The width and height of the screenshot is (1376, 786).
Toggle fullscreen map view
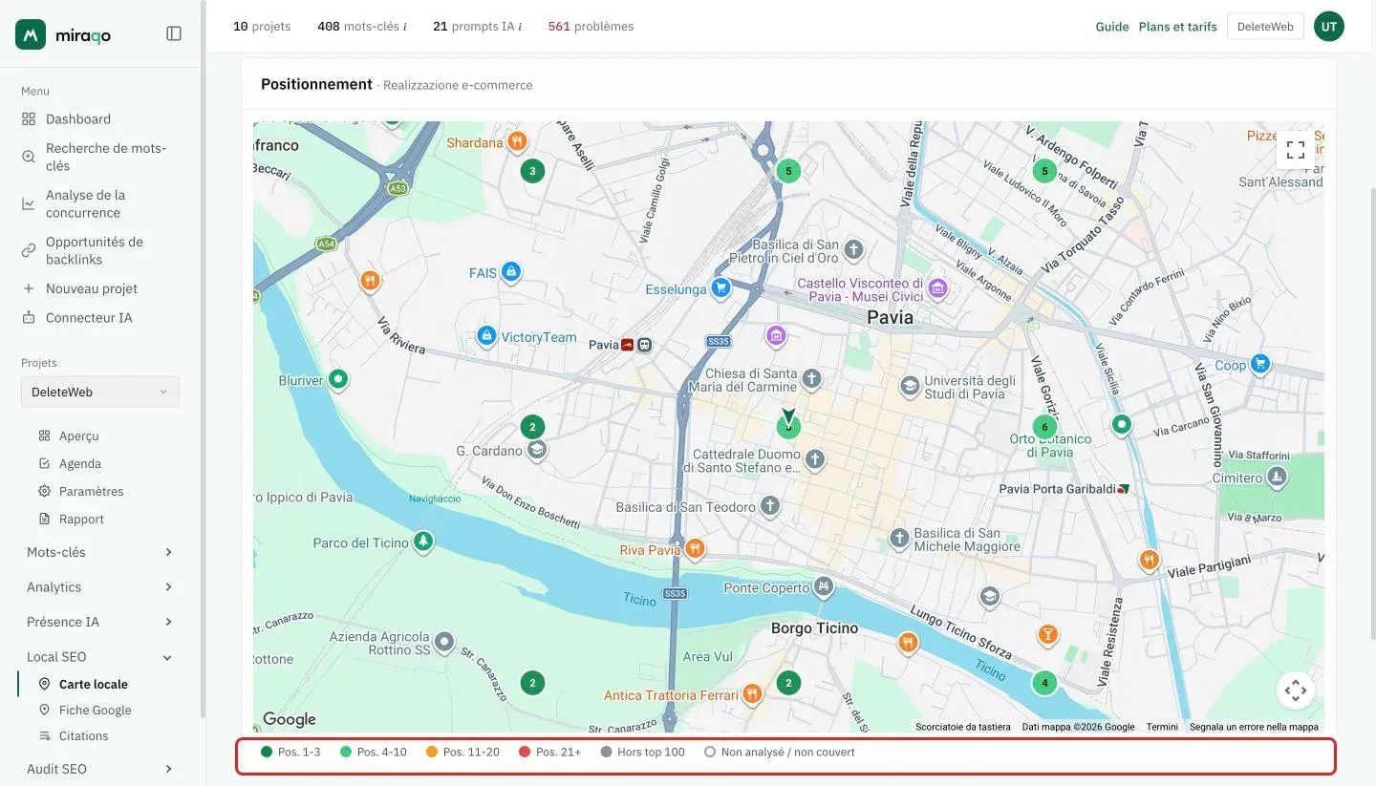1296,150
